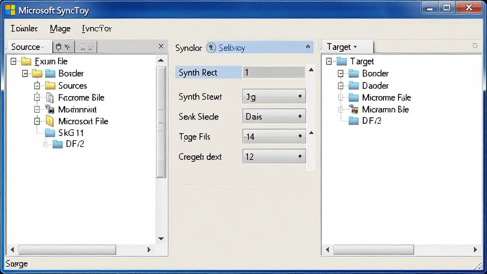Click the Synolor label
This screenshot has width=487, height=274.
(188, 48)
